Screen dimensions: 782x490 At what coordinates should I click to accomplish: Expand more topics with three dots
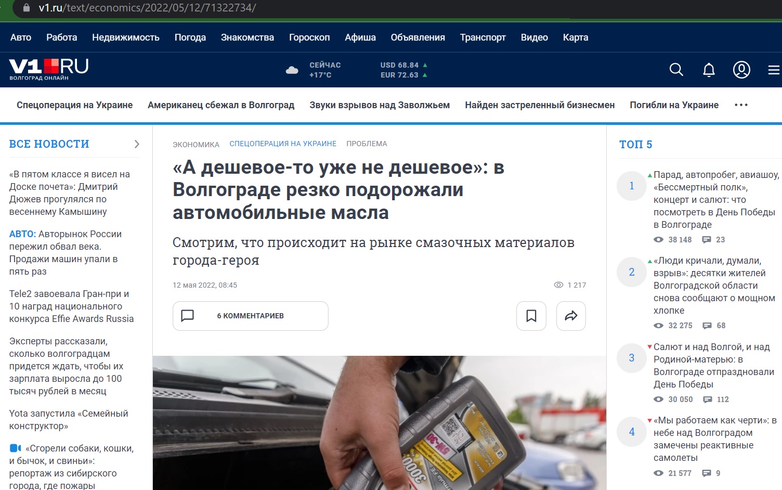tap(741, 105)
